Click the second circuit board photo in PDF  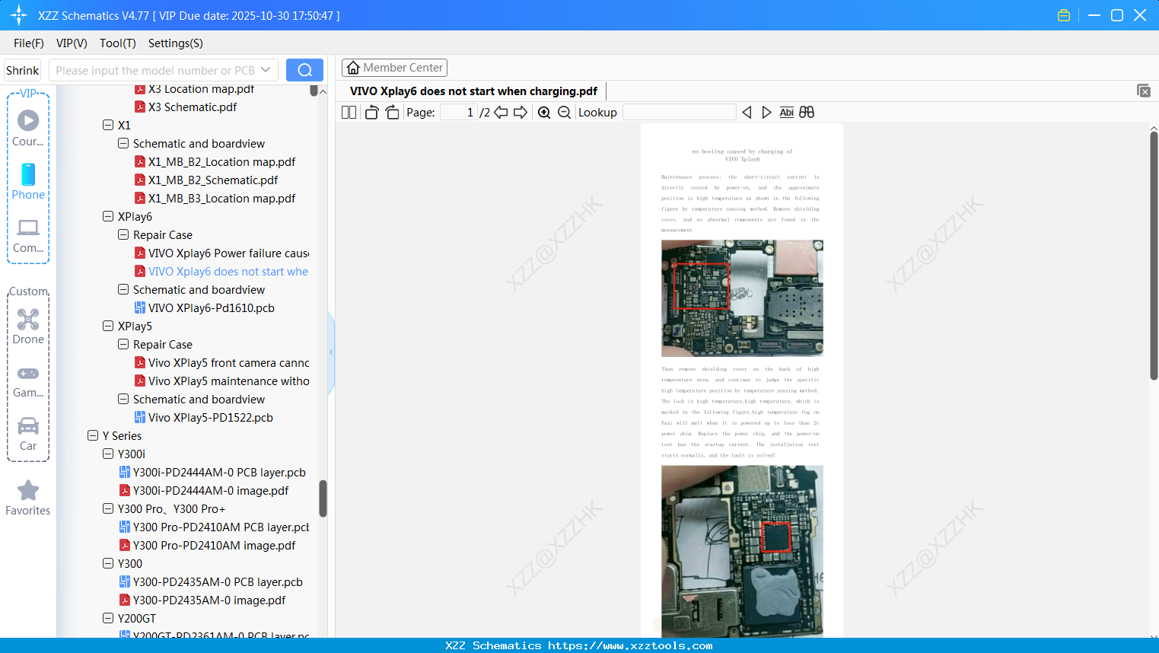coord(742,552)
